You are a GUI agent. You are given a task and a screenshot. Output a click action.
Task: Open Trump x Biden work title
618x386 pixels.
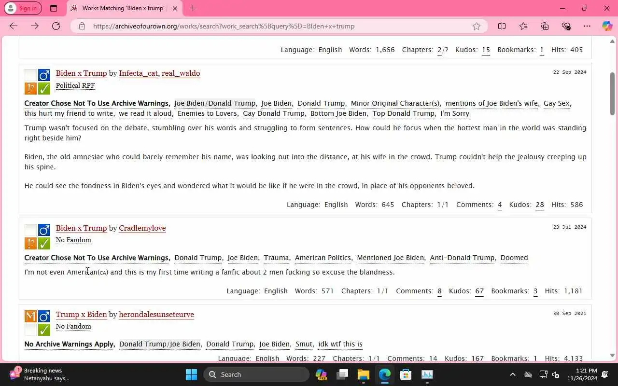tap(81, 315)
